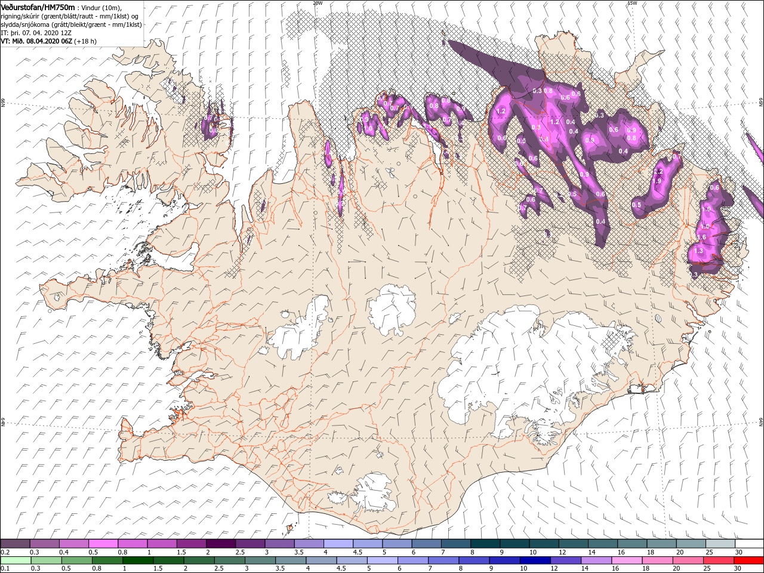Viewport: 764px width, 573px height.
Task: Click the medium green swatch between 0.5 and 0.8, lower row
Action: (77, 560)
